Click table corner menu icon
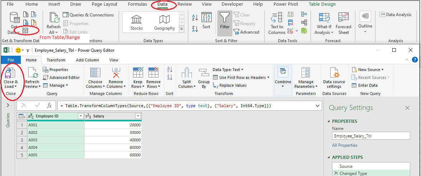Image resolution: width=421 pixels, height=176 pixels. (22, 116)
